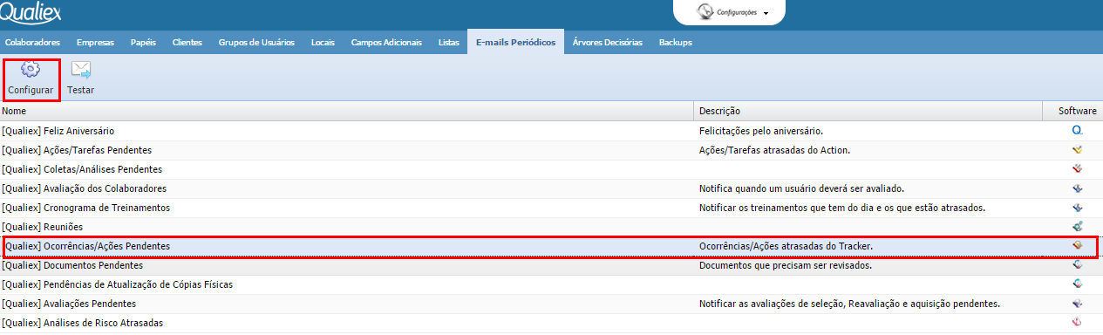Click software icon in Ocorrências/Ações Pendentes row

1078,246
